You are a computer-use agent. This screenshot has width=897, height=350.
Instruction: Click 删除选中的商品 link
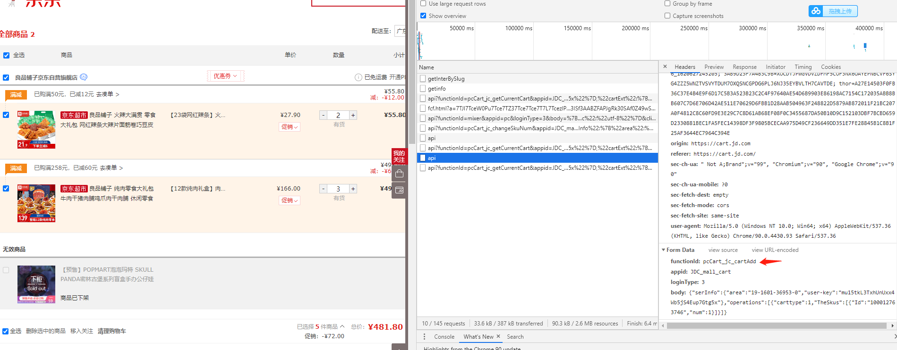pos(46,331)
